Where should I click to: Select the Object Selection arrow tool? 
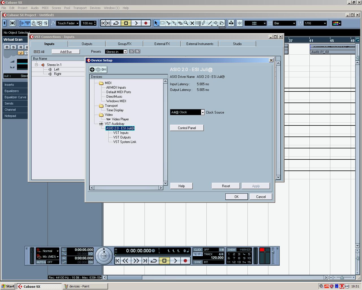point(156,23)
